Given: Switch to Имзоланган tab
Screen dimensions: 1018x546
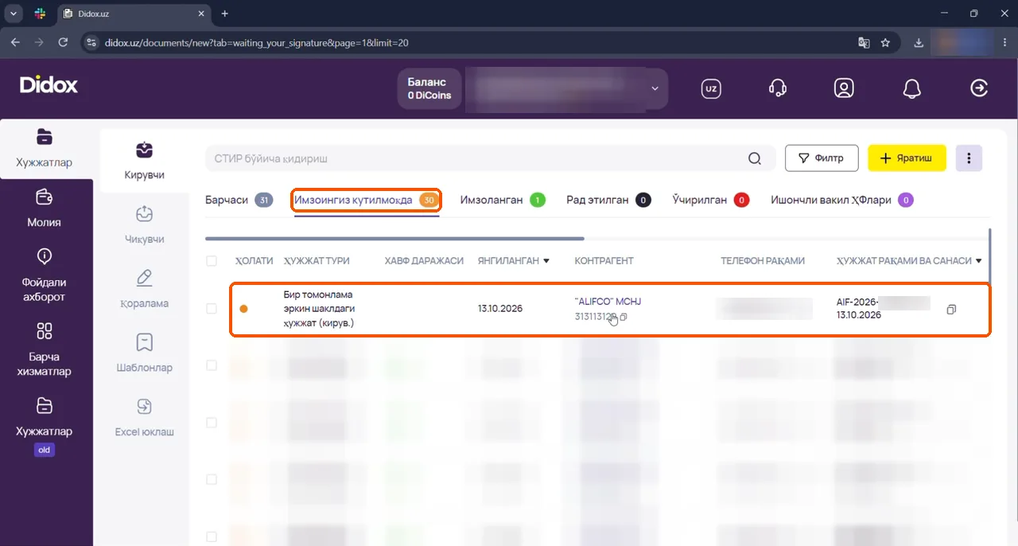Looking at the screenshot, I should point(503,200).
